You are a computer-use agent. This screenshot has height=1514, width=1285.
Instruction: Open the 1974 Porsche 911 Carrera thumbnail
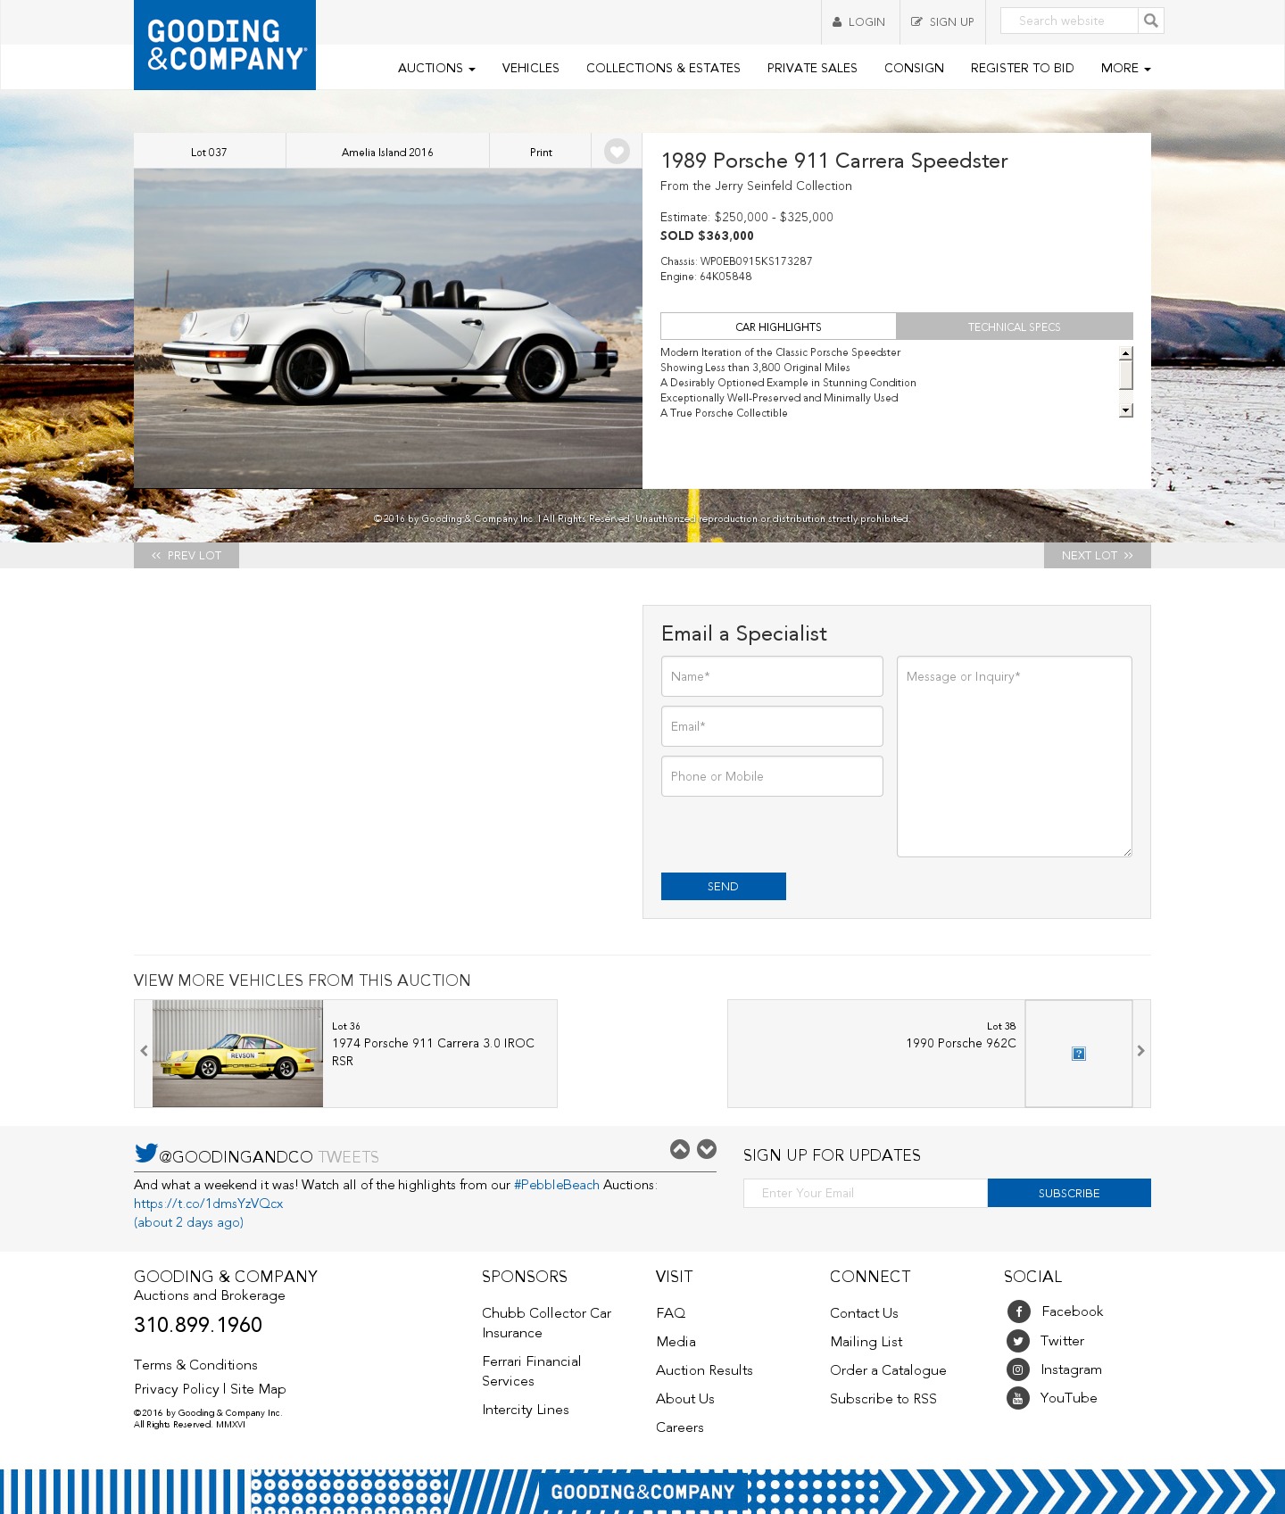(237, 1054)
